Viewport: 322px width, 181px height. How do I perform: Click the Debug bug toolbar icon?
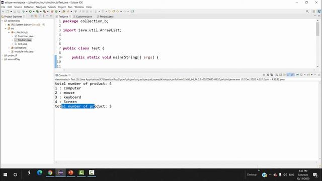[x=24, y=12]
